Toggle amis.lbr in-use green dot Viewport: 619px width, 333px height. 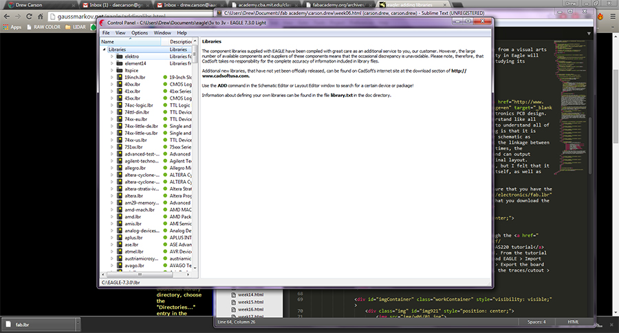165,224
